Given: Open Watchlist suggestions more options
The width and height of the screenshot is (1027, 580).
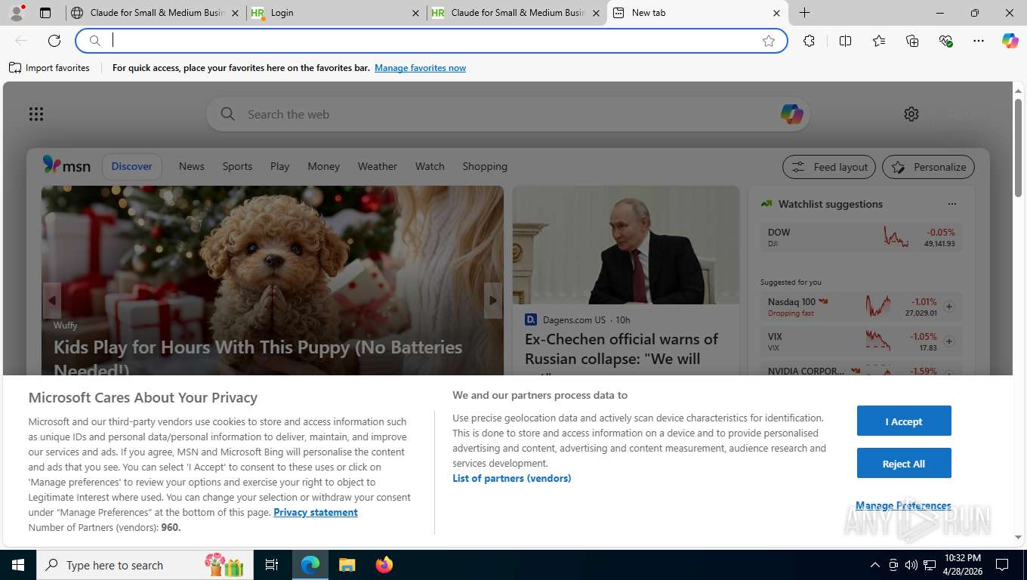Looking at the screenshot, I should (952, 204).
